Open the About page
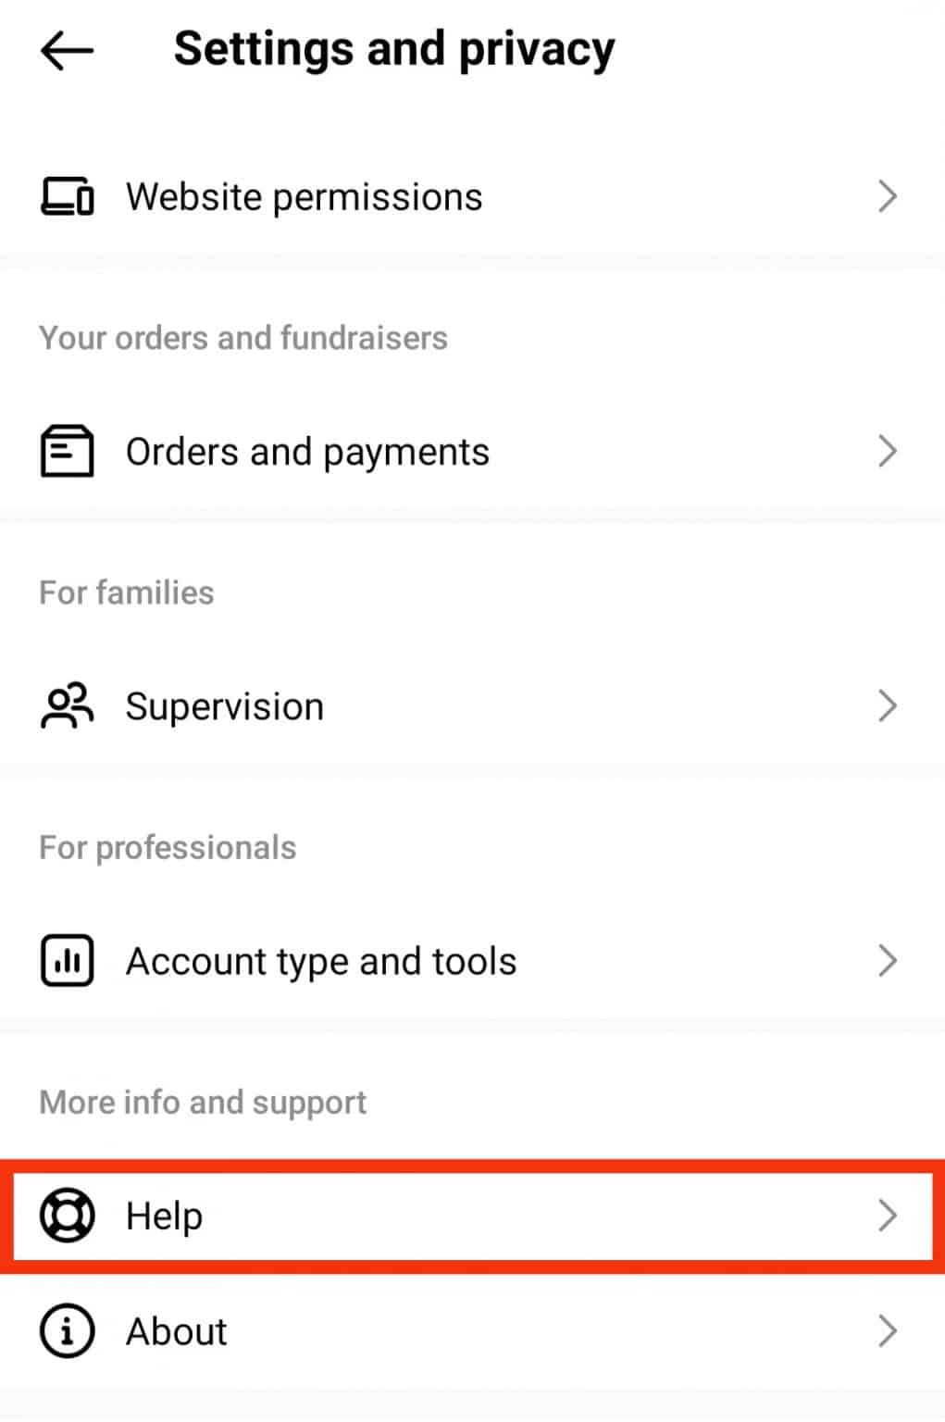 point(177,1332)
